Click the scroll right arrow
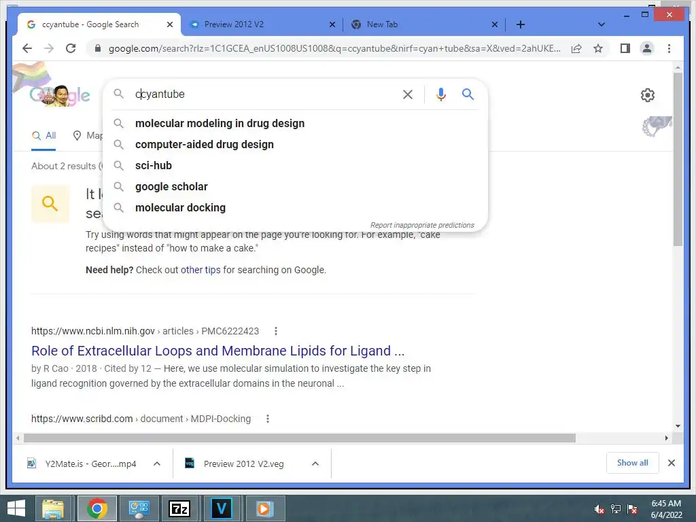Image resolution: width=696 pixels, height=522 pixels. click(666, 438)
